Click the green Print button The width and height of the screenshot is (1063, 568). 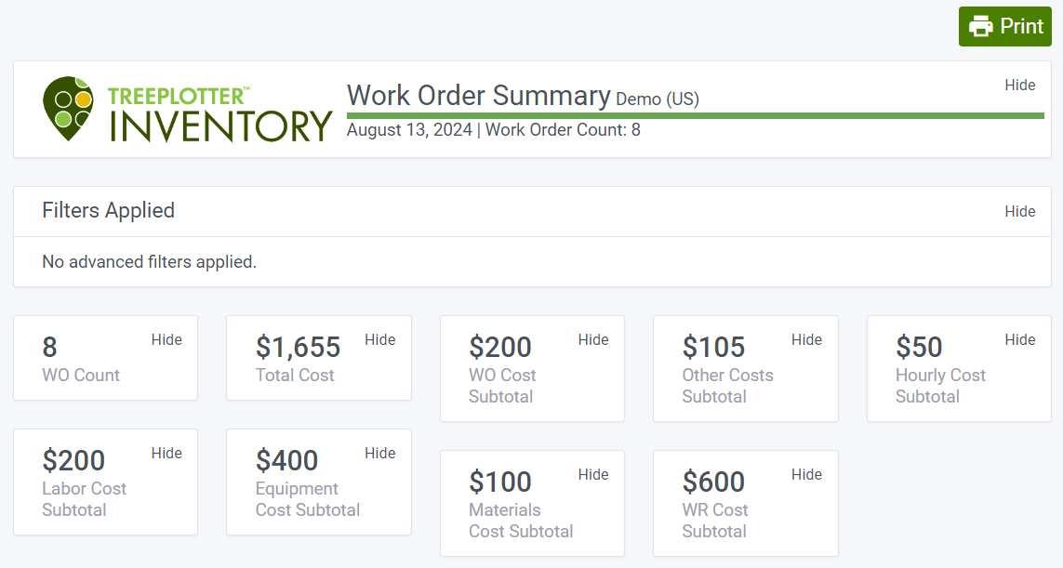point(1005,26)
